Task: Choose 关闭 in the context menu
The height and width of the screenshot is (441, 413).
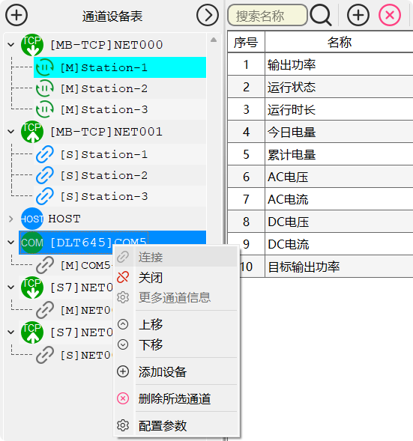Action: 176,278
